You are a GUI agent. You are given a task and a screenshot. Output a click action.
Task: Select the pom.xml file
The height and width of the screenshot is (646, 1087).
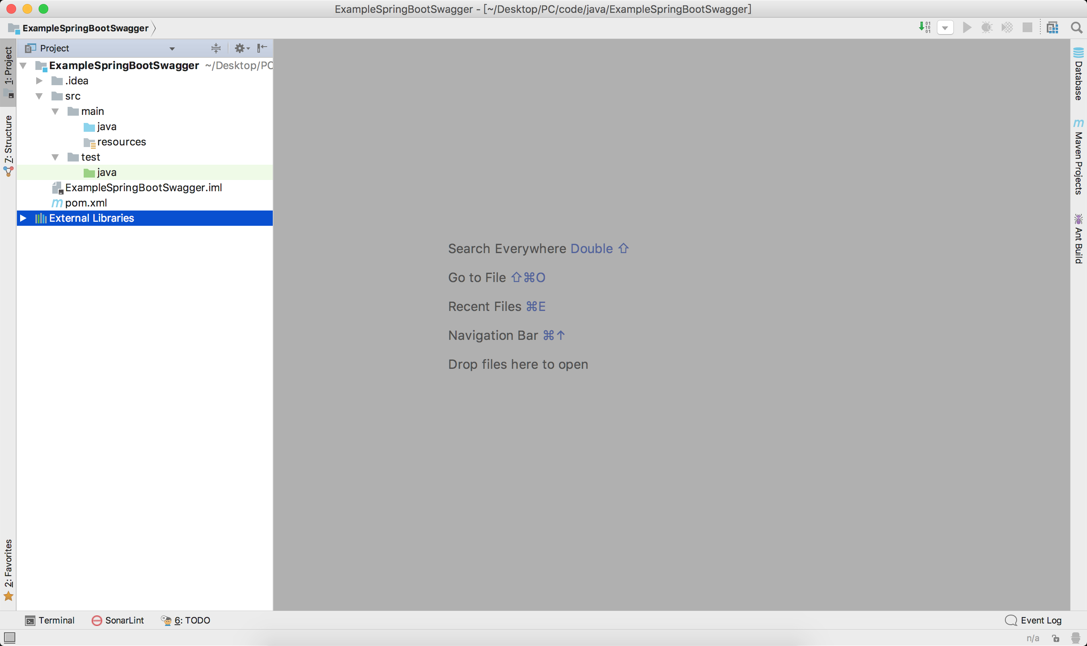coord(145,203)
